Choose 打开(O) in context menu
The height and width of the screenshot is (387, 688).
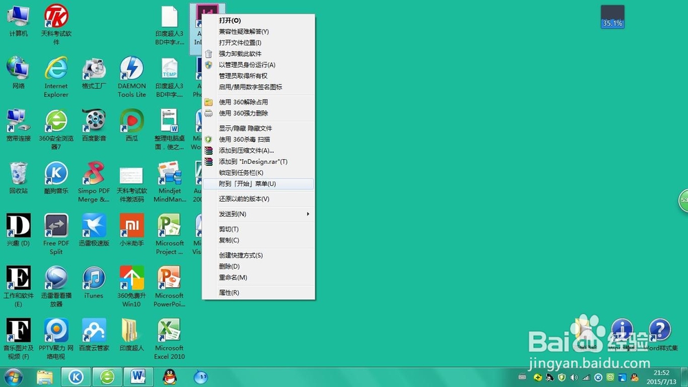259,20
